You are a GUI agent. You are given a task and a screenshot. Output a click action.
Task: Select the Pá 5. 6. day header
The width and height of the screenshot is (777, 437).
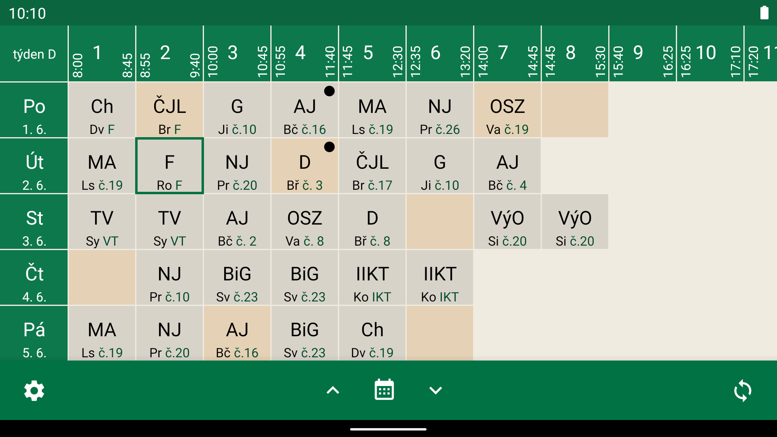pos(34,333)
